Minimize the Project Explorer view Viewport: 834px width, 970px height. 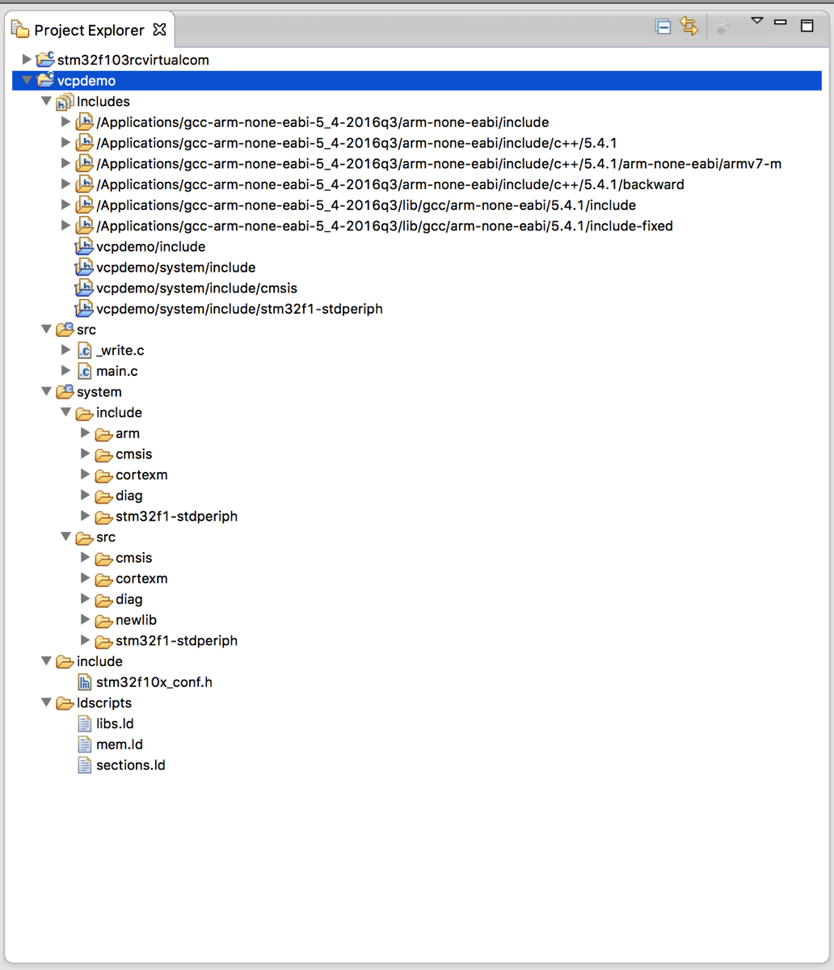pos(781,23)
